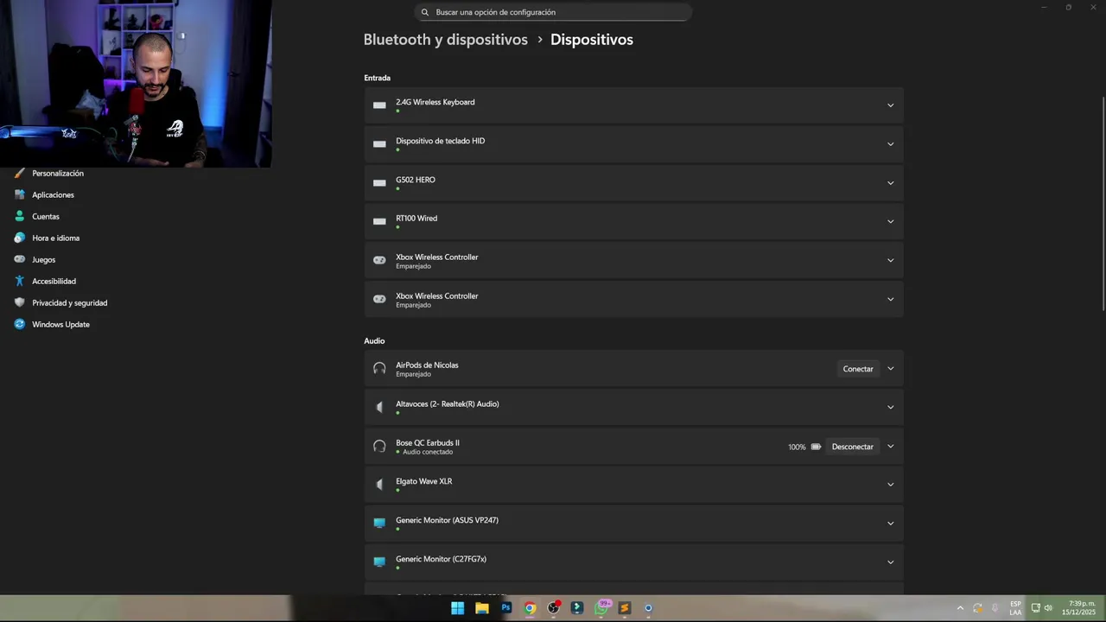The height and width of the screenshot is (622, 1106).
Task: Open Juegos settings section
Action: (x=43, y=259)
